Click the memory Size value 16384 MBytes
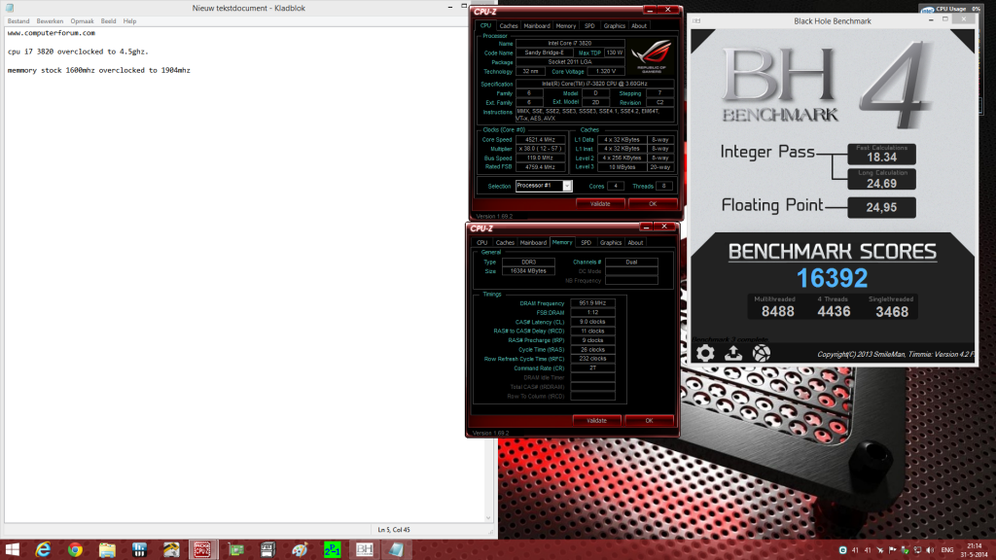Viewport: 996px width, 560px height. click(x=528, y=271)
